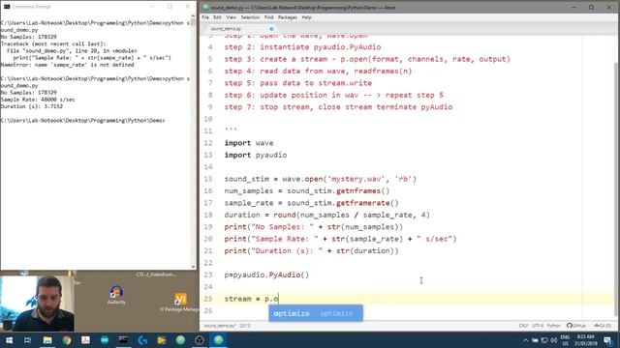The height and width of the screenshot is (348, 620).
Task: Open the volume control in system tray
Action: click(553, 340)
